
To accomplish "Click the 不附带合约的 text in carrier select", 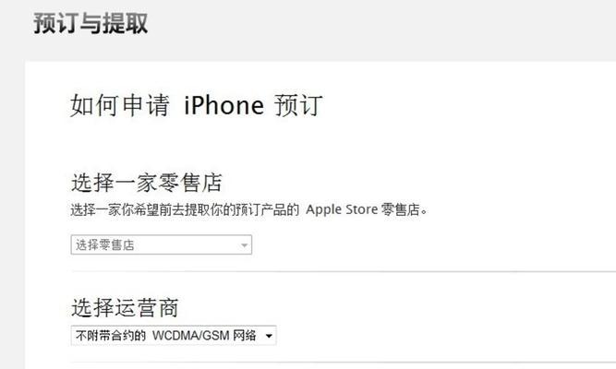I will [111, 336].
